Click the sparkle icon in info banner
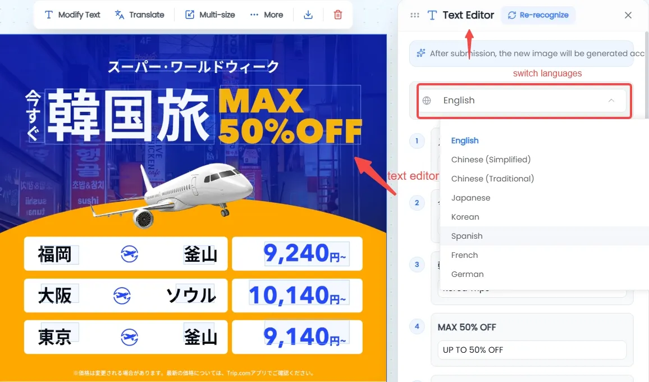The width and height of the screenshot is (649, 382). point(421,53)
